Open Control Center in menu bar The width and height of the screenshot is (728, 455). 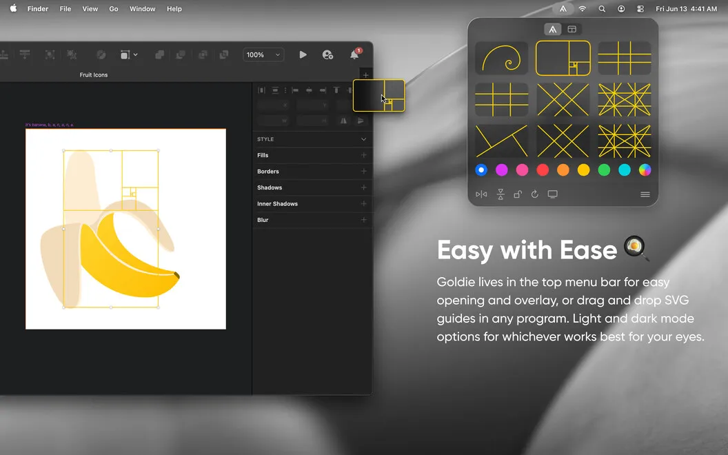click(640, 9)
